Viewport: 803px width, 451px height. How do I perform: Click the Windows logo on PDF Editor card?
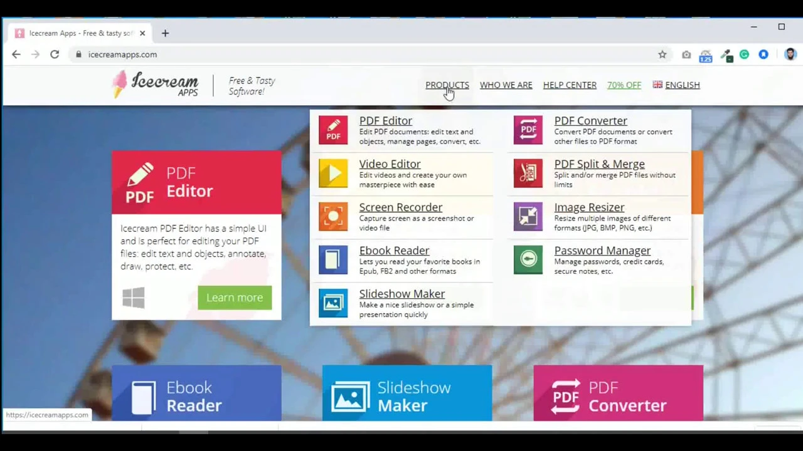(134, 298)
